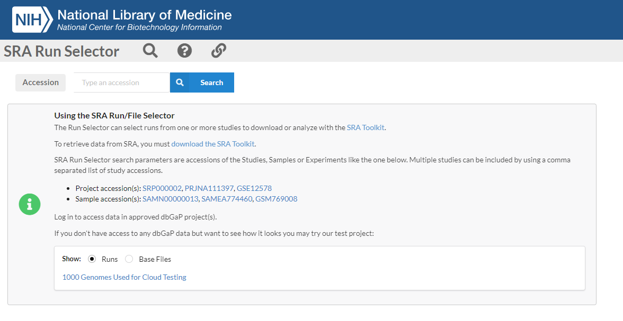Screen dimensions: 623x321
Task: Open project accession GSE12578
Action: point(254,188)
